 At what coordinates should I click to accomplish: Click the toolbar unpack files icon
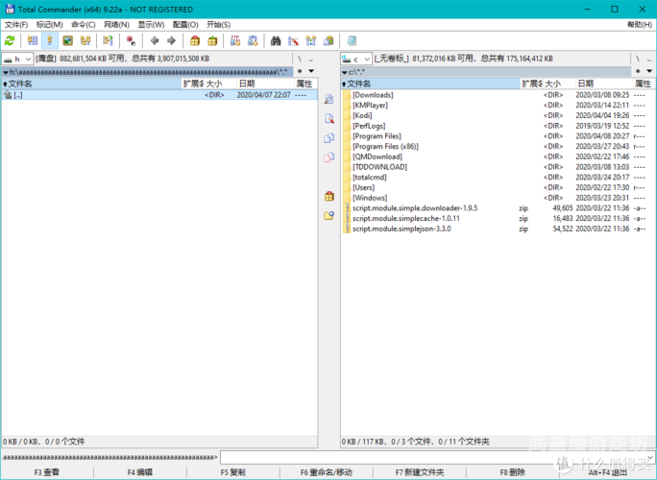212,40
